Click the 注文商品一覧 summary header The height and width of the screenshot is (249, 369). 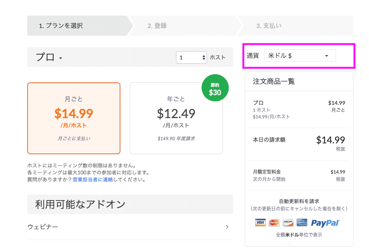point(274,81)
